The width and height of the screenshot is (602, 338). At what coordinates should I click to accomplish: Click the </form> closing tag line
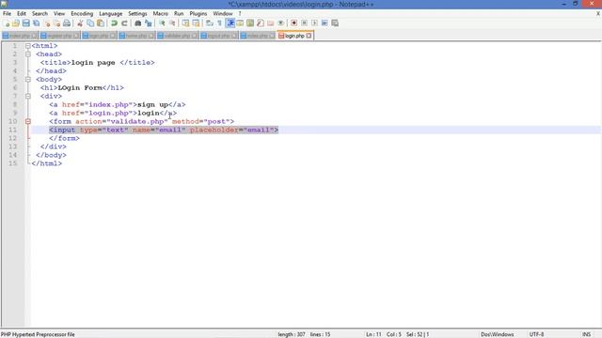64,138
